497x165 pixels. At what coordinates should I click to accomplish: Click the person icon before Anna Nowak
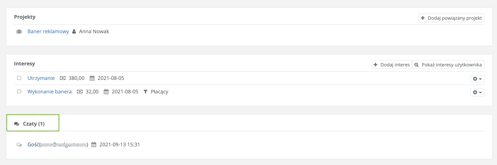pos(74,31)
